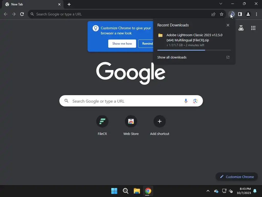Open the Chrome profile avatar
This screenshot has width=262, height=197.
click(x=248, y=14)
